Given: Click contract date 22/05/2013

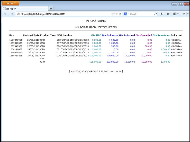Looking at the screenshot, I should click(33, 46).
